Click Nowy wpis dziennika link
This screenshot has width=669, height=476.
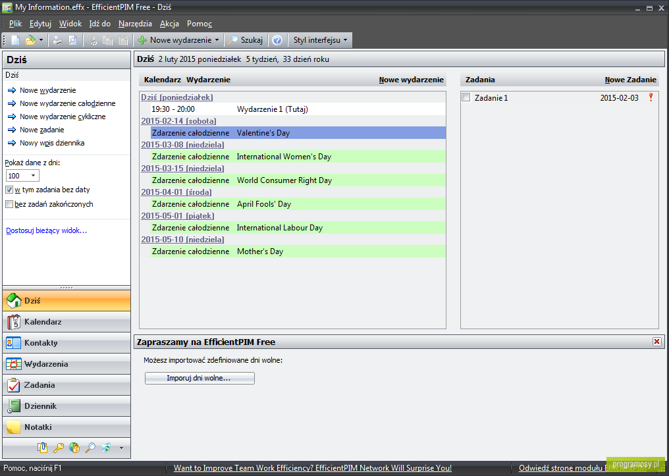(x=52, y=143)
